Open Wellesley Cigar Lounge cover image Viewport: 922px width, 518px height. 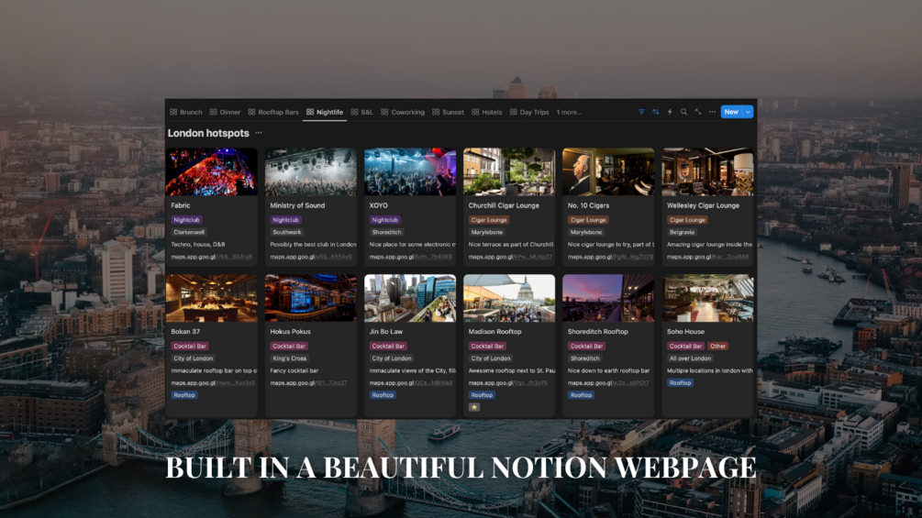(707, 171)
